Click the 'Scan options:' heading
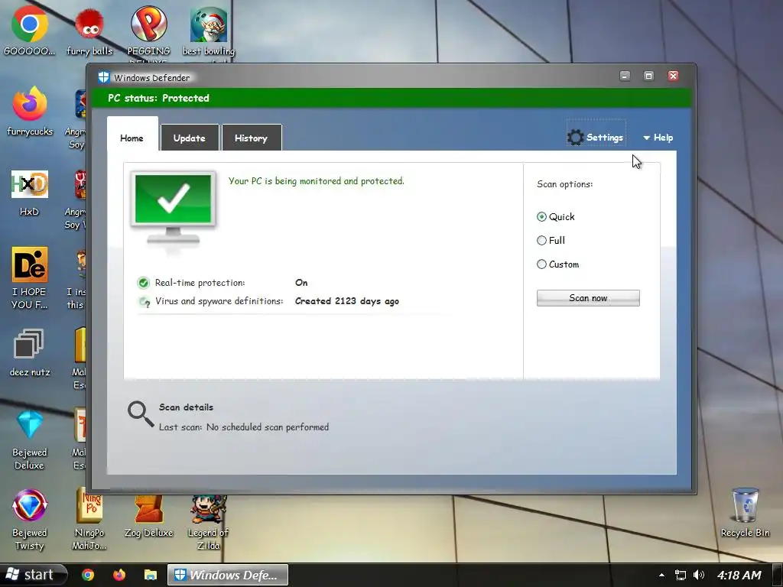Image resolution: width=783 pixels, height=587 pixels. pos(565,183)
